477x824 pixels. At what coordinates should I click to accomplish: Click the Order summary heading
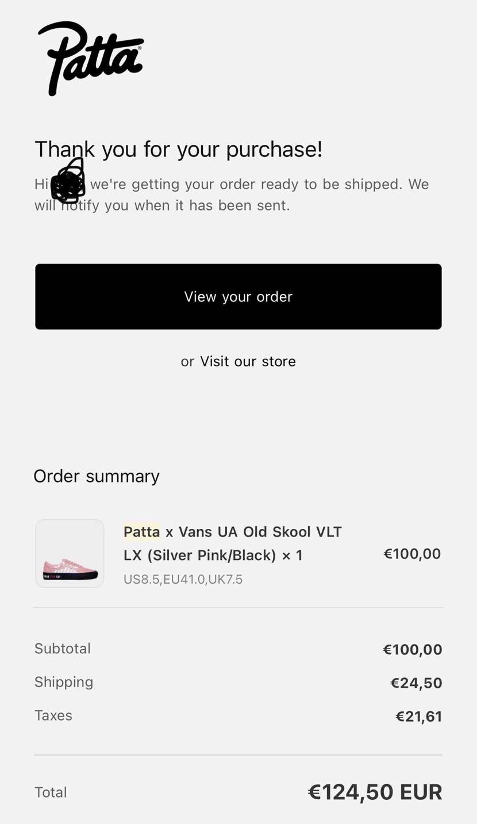pos(97,476)
